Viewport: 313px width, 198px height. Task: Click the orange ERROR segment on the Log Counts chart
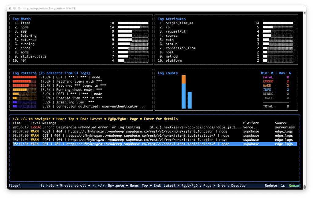point(184,80)
